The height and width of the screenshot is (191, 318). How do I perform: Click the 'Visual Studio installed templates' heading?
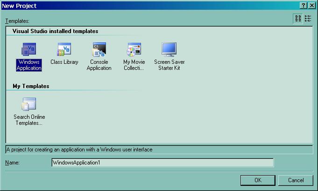55,31
